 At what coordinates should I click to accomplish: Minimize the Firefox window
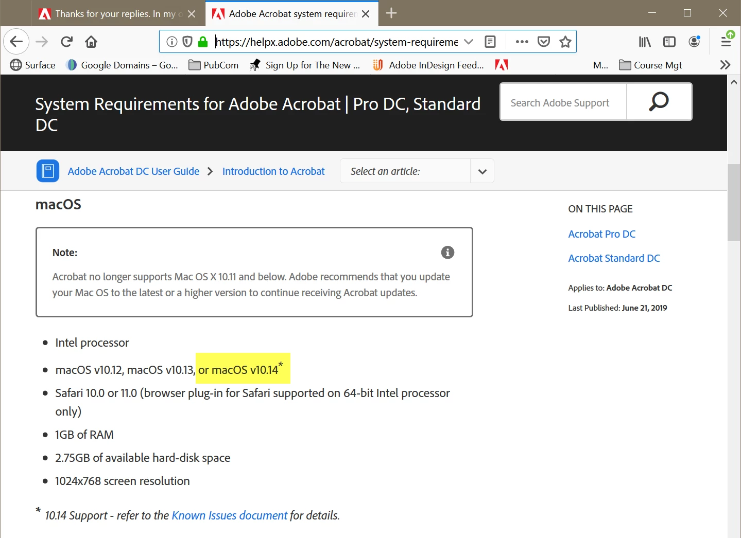tap(652, 13)
